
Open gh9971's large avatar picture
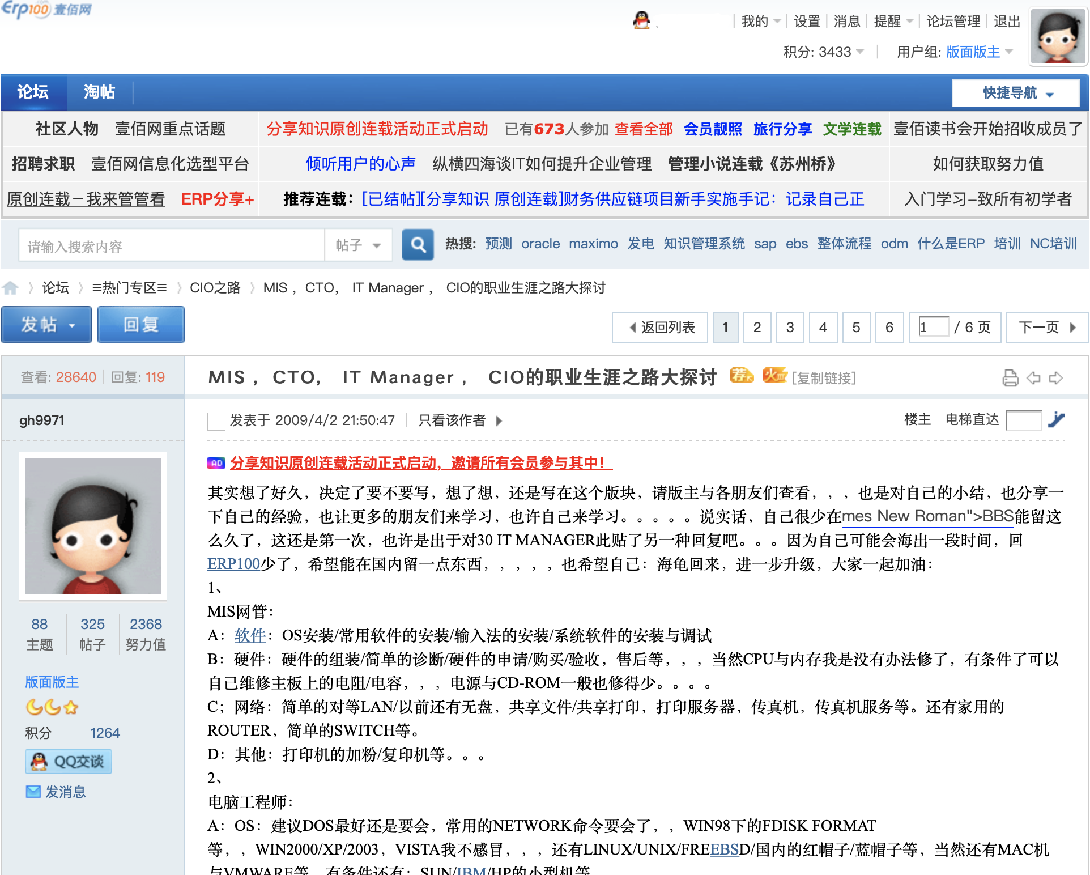tap(93, 526)
